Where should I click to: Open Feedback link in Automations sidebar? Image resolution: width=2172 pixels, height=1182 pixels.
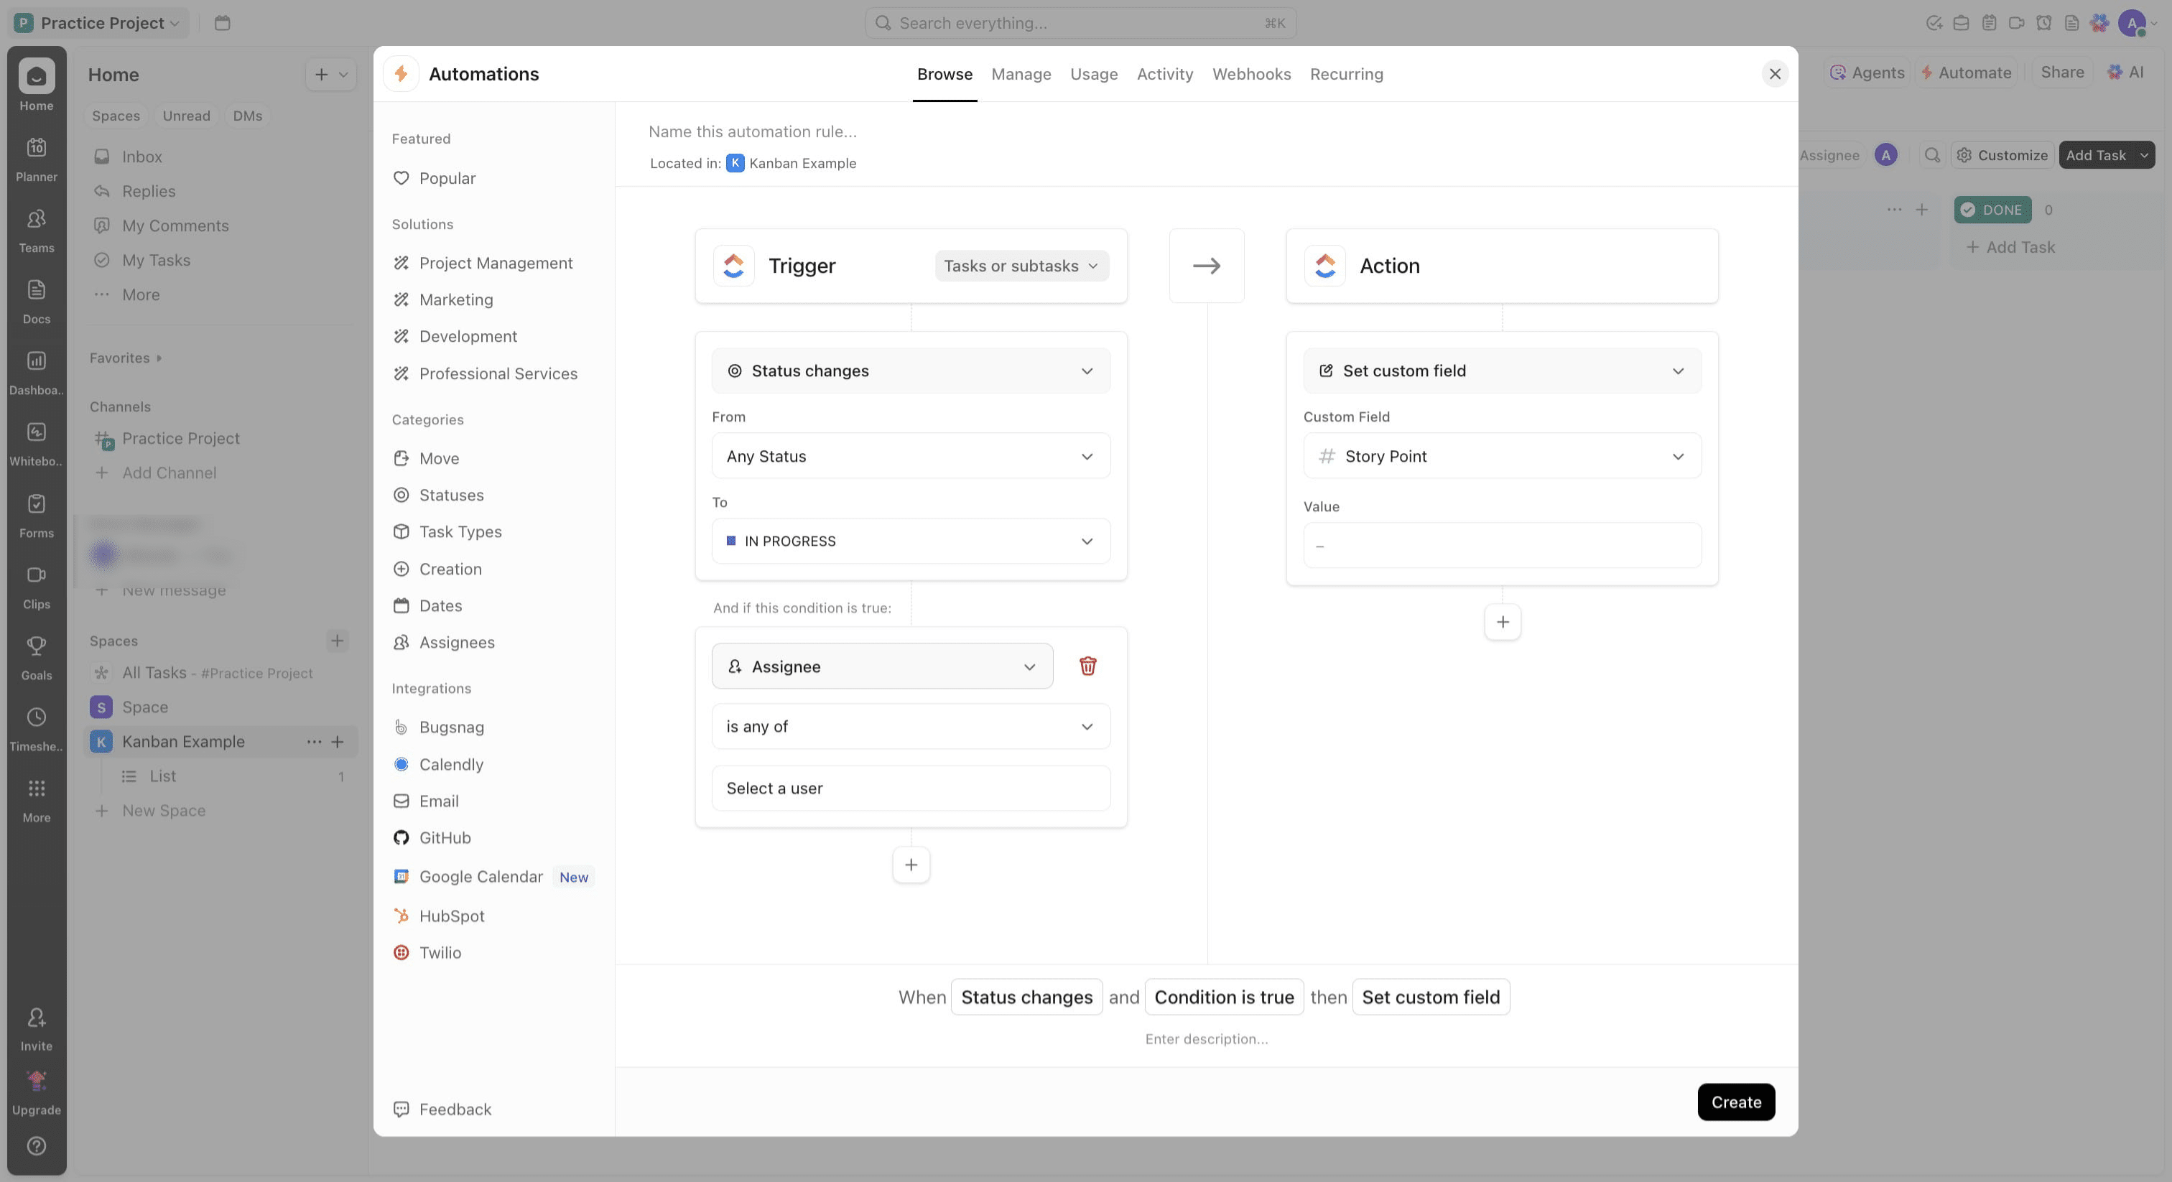[442, 1109]
